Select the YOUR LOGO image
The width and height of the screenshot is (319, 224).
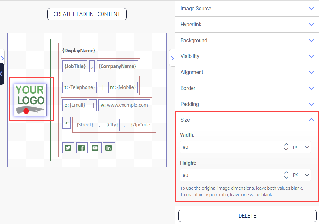[x=30, y=100]
